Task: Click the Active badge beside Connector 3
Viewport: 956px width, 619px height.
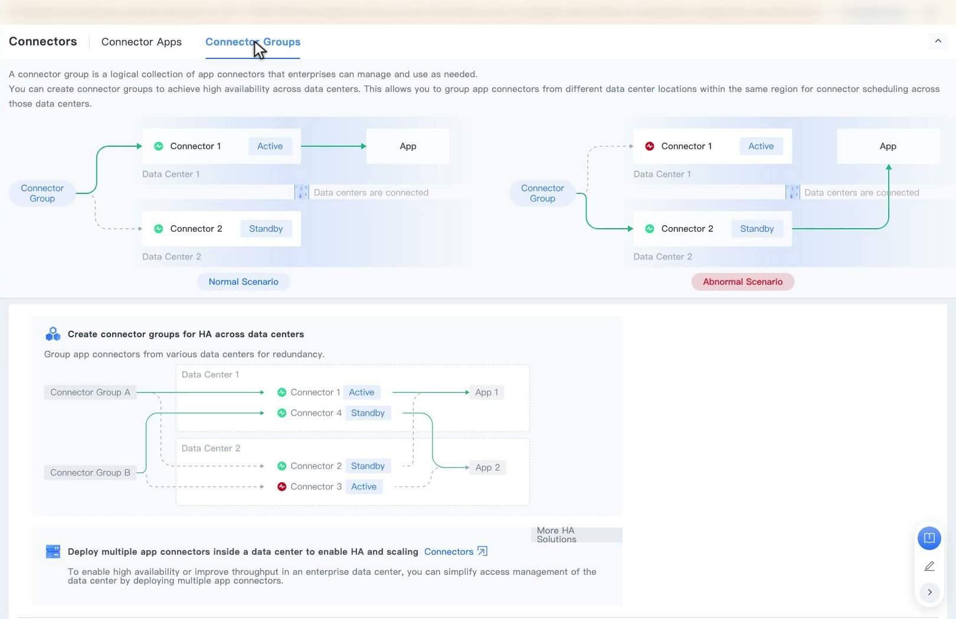Action: tap(364, 486)
